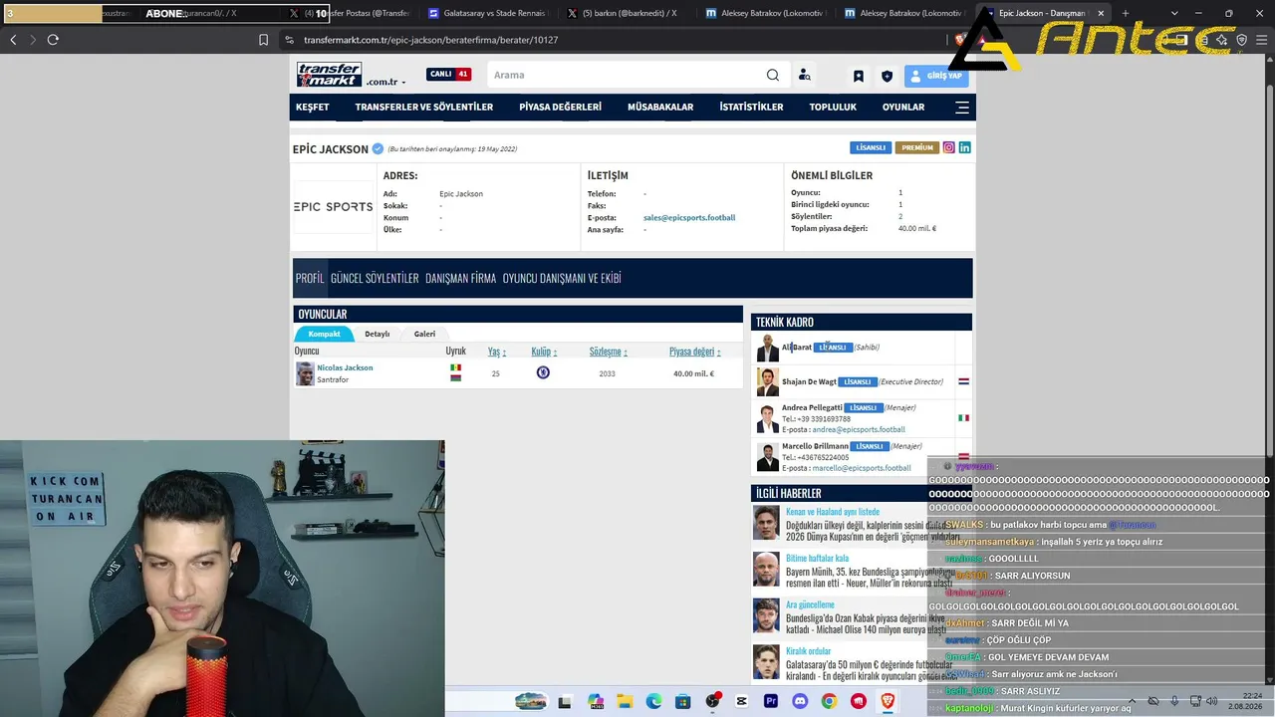Click the Chelsea club crest icon

pos(543,372)
